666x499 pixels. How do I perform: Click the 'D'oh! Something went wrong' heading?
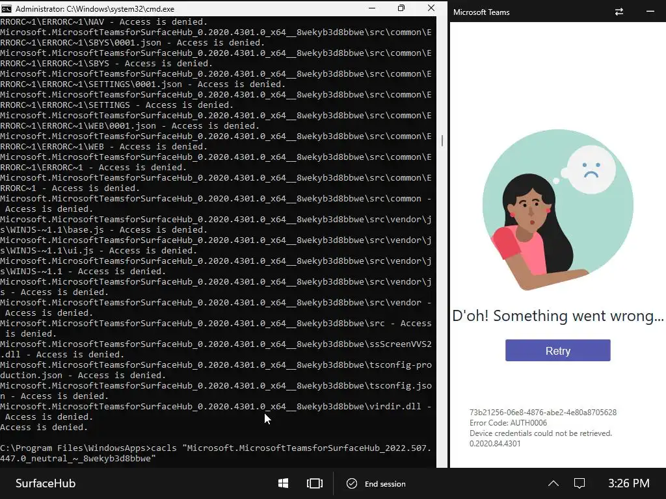click(557, 316)
